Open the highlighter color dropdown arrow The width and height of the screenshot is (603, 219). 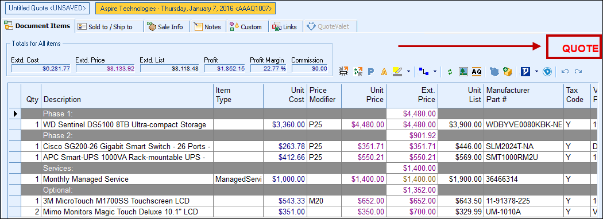[x=408, y=72]
